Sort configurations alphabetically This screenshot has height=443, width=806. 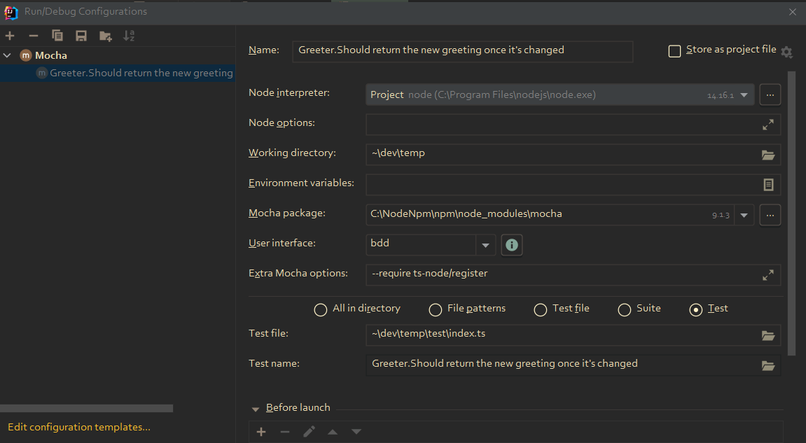(129, 36)
